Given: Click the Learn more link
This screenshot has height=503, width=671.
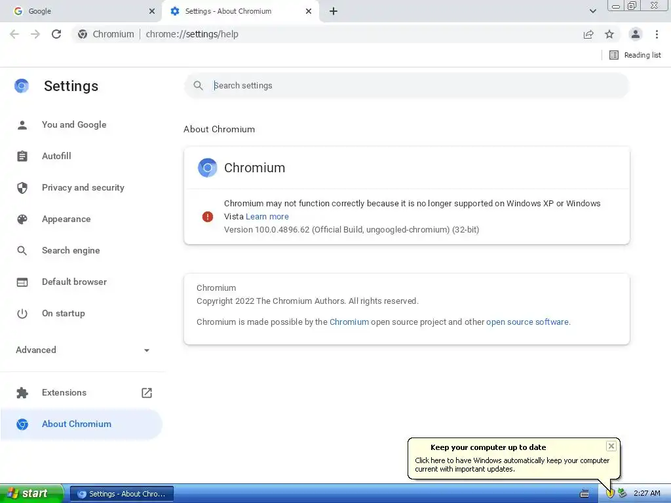Looking at the screenshot, I should (267, 216).
